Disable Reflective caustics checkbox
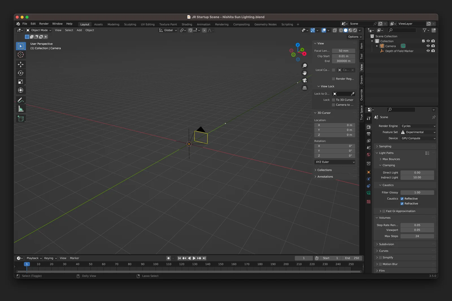 coord(402,199)
